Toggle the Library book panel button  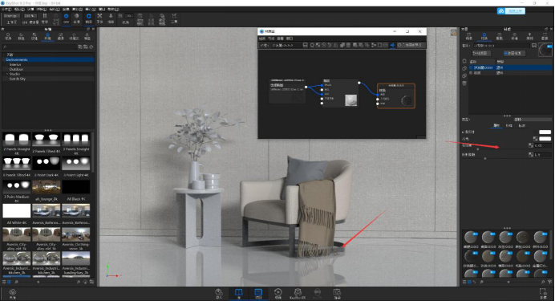coord(239,292)
